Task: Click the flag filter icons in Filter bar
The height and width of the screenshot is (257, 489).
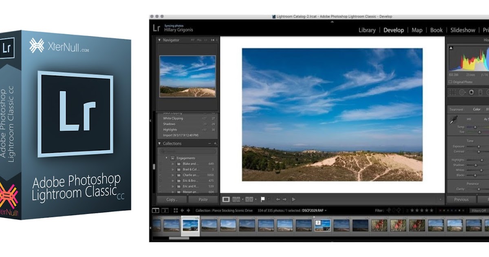Action: (394, 210)
